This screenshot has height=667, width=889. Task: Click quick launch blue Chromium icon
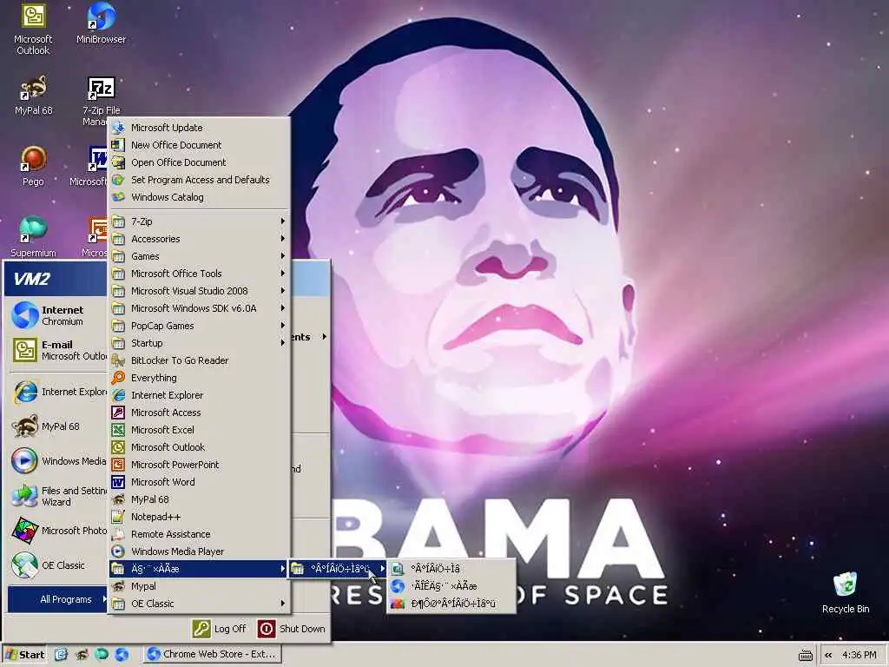[122, 655]
